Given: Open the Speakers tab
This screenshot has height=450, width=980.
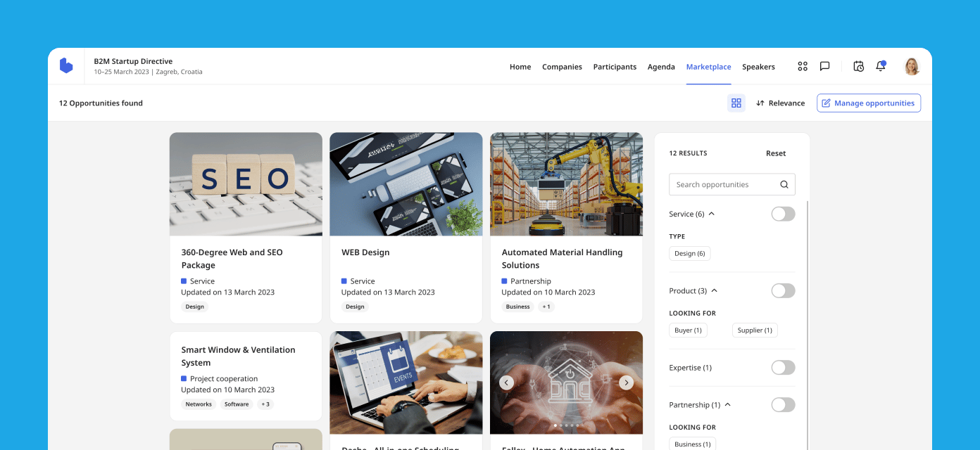Looking at the screenshot, I should tap(758, 67).
